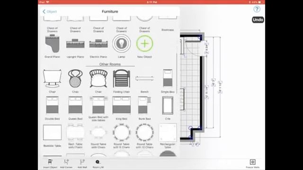Add a New Object with green plus
This screenshot has height=170, width=303.
pos(145,43)
